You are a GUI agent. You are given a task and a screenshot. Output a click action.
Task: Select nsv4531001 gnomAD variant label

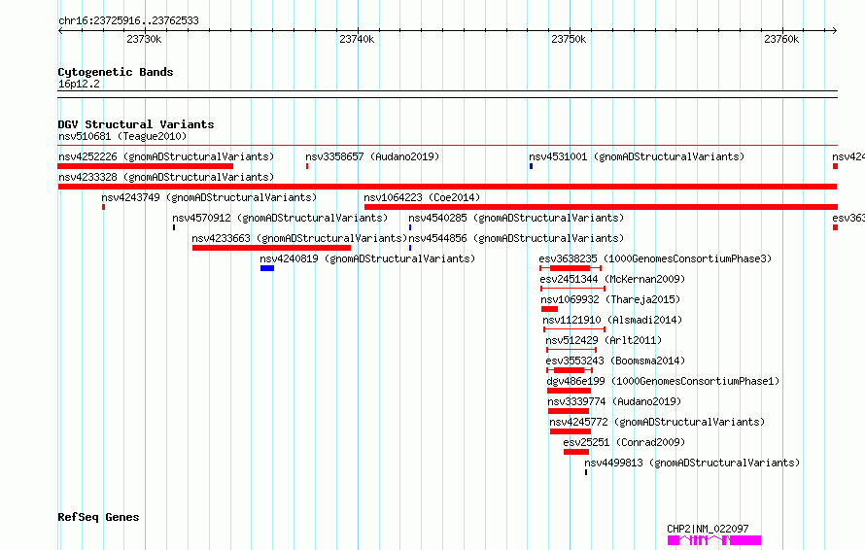[637, 156]
